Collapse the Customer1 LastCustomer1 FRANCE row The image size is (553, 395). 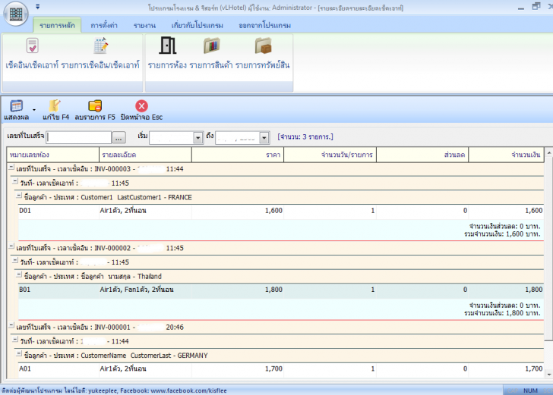tap(21, 196)
